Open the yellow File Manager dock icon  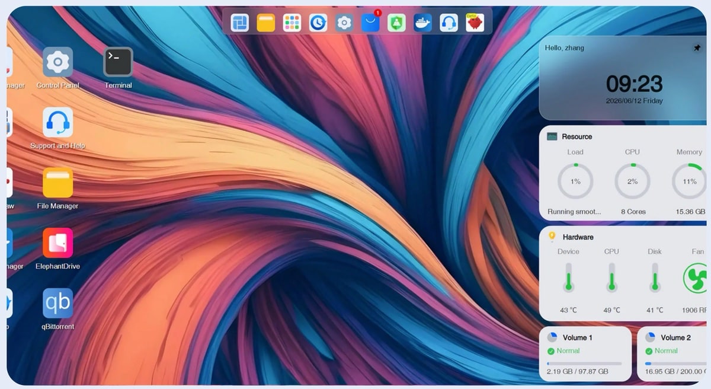(266, 23)
